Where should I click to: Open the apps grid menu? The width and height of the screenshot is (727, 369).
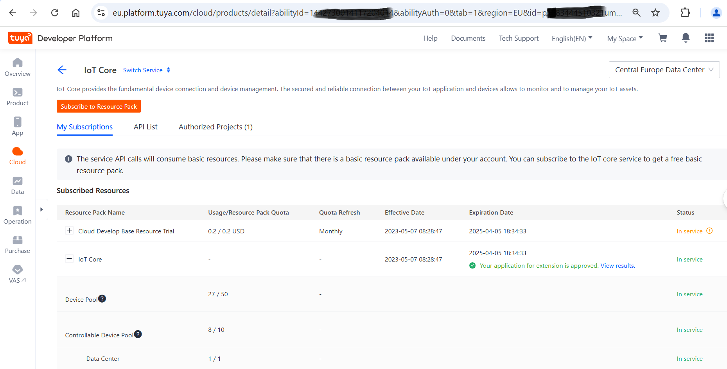click(709, 38)
